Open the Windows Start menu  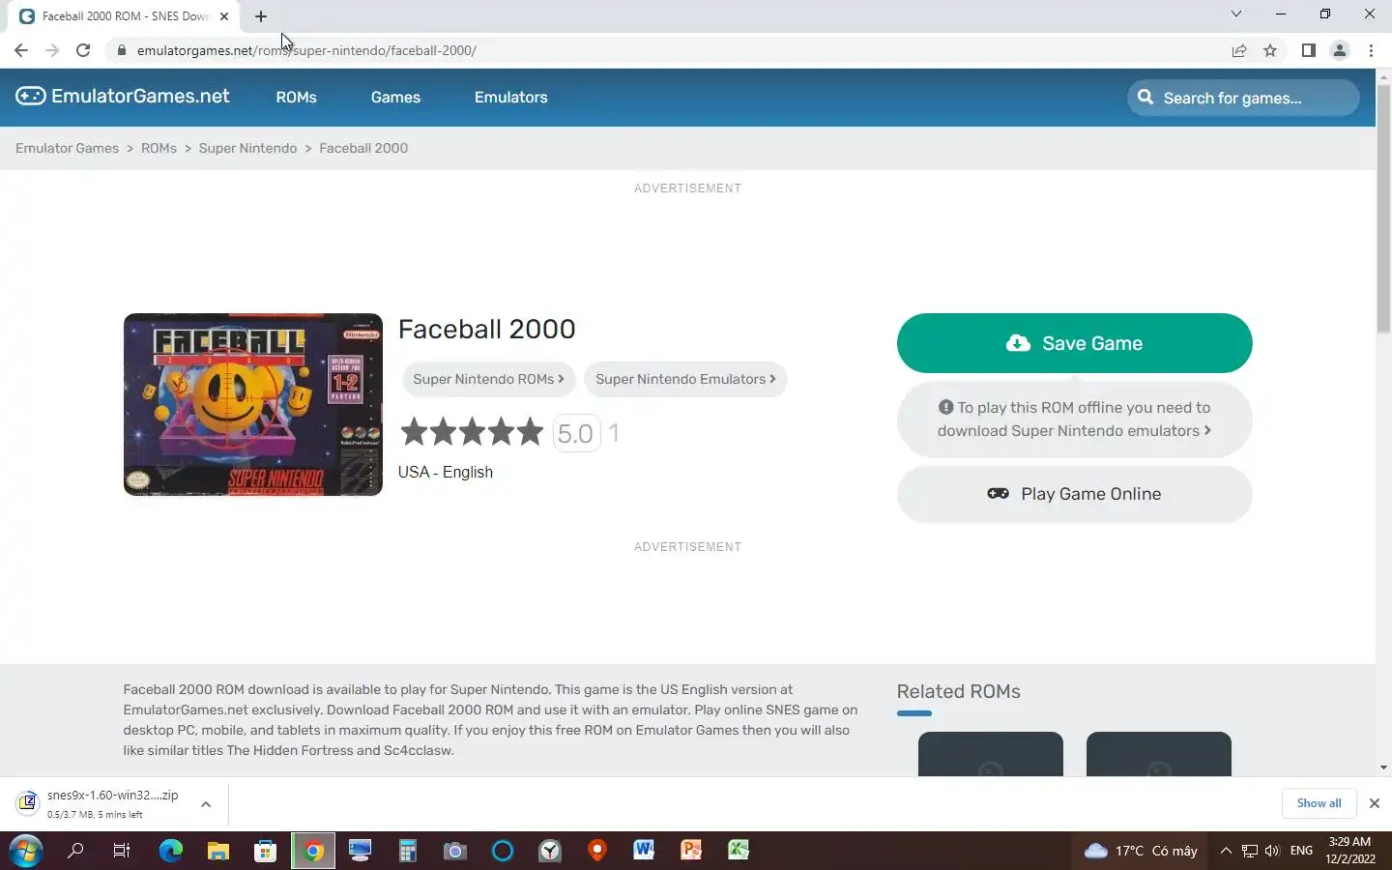pos(26,851)
